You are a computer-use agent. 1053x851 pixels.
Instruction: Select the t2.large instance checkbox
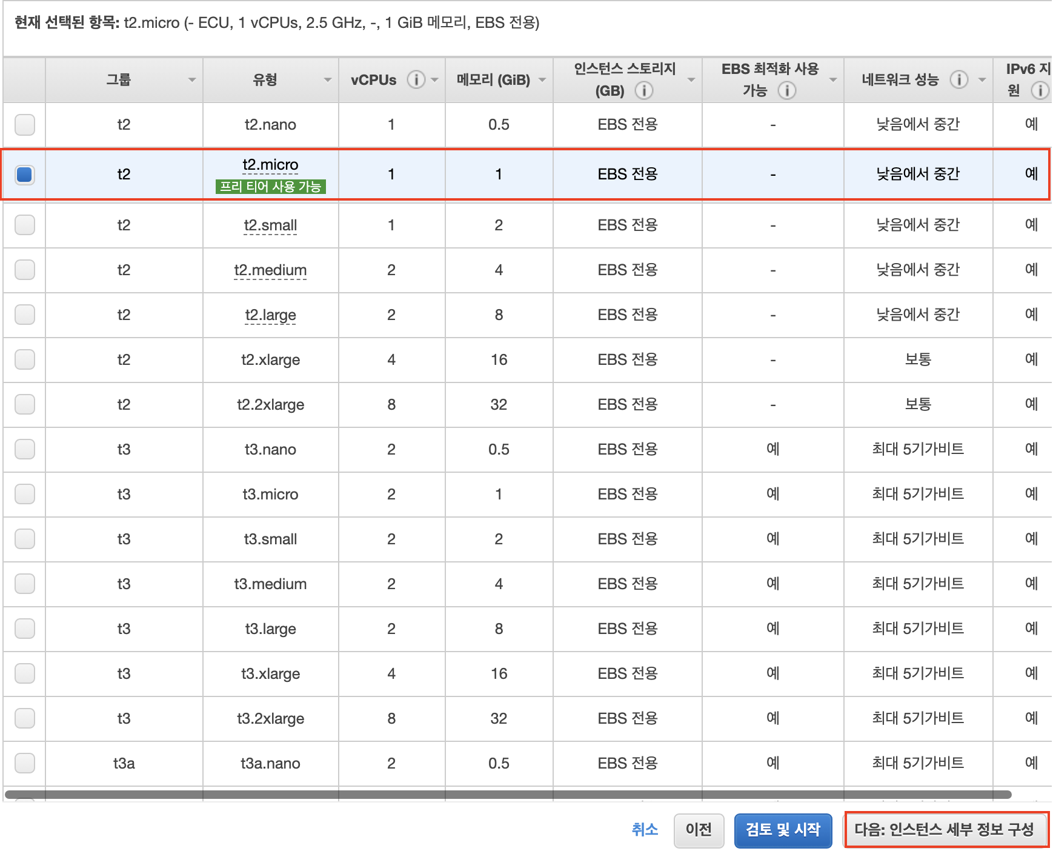[25, 315]
